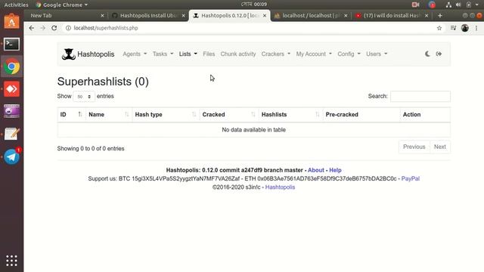Go to the Files page
The image size is (484, 272).
click(209, 54)
